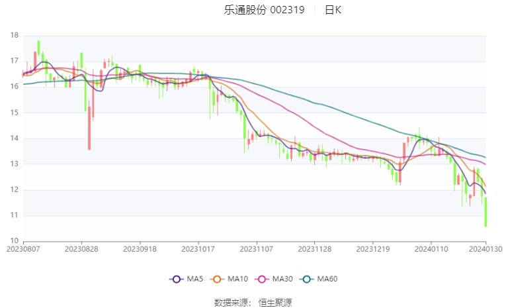
Task: Click the 20231219 date axis label
Action: (372, 250)
